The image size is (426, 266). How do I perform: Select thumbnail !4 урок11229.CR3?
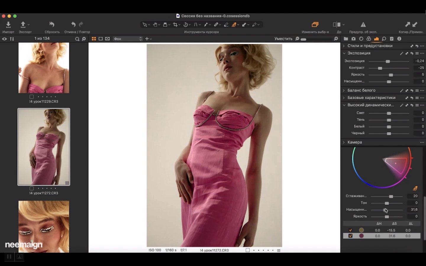point(44,68)
